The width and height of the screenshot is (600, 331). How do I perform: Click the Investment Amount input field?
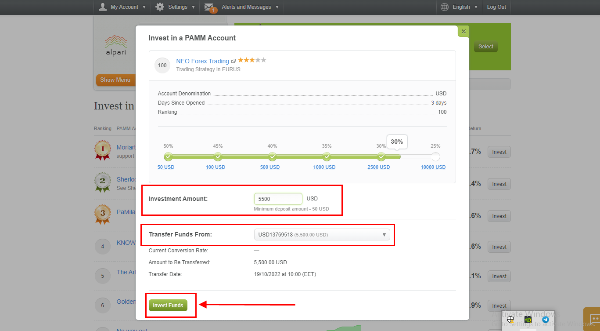pyautogui.click(x=278, y=199)
